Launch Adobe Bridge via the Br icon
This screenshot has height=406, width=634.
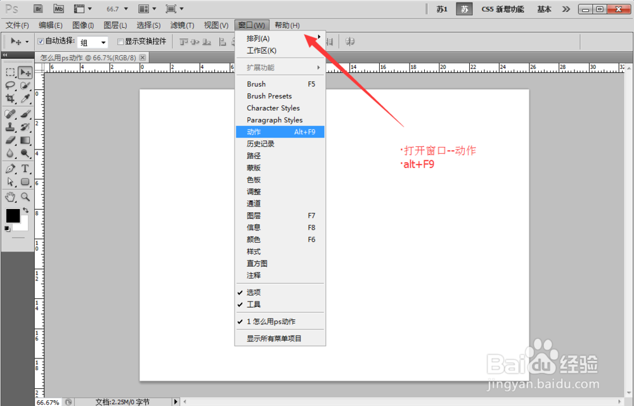[x=38, y=8]
